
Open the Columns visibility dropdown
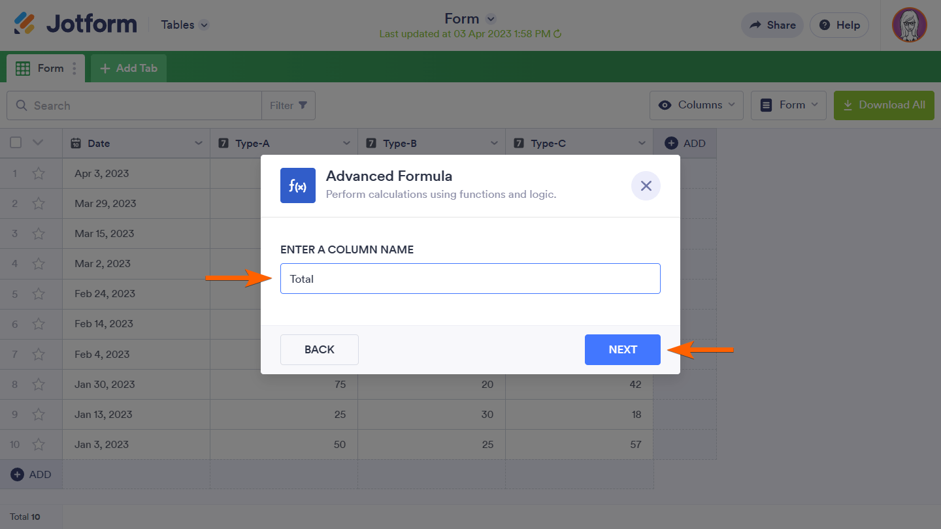pyautogui.click(x=696, y=105)
